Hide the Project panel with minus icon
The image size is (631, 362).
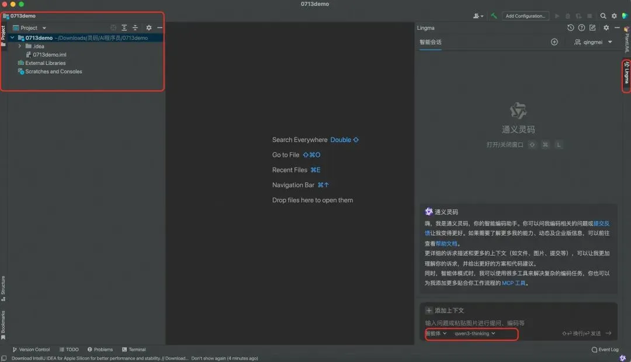pos(160,27)
